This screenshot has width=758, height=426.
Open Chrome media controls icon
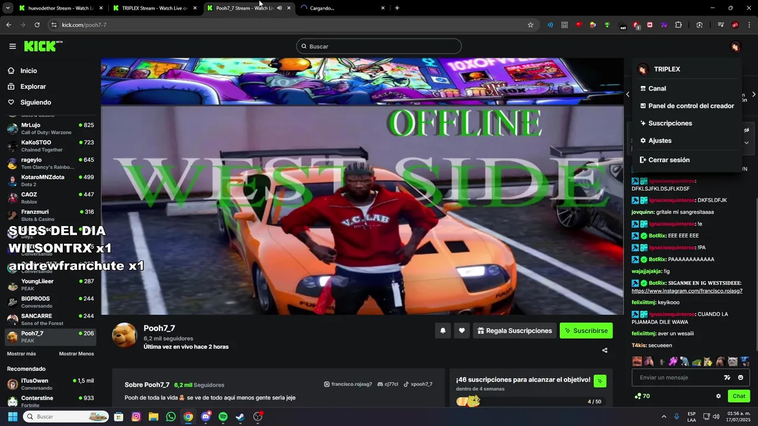point(721,25)
